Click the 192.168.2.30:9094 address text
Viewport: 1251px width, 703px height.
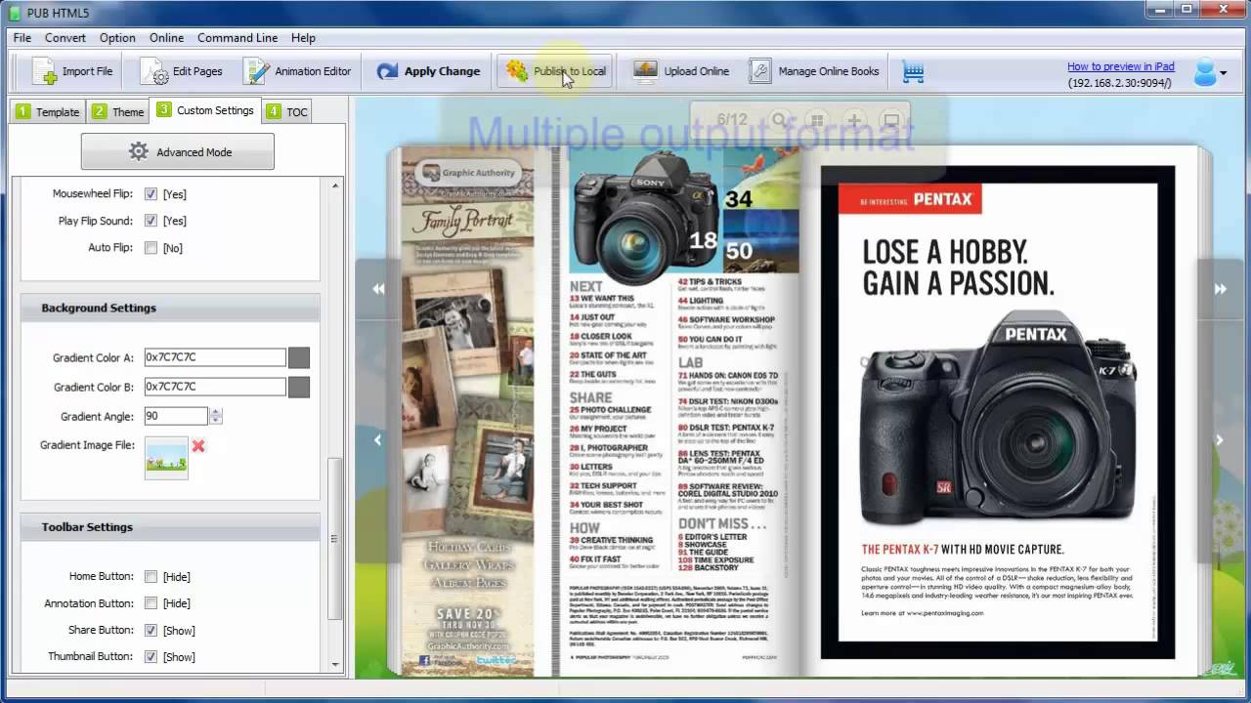tap(1120, 84)
